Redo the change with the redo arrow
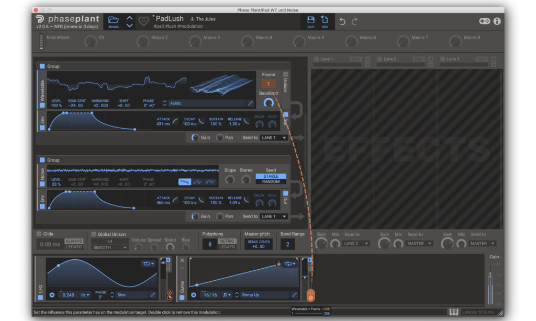Screen dimensions: 536x321 [354, 21]
